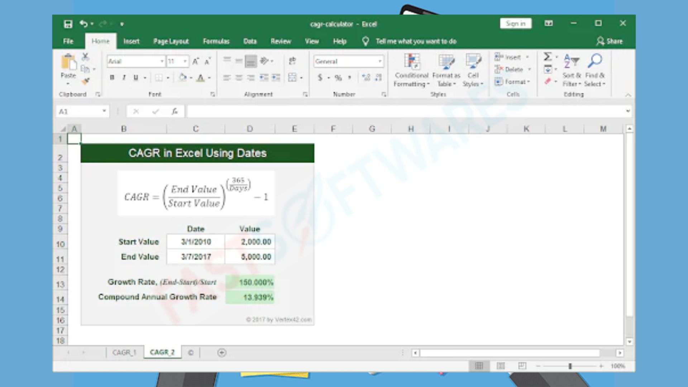This screenshot has width=688, height=387.
Task: Cut selection with the scissors icon
Action: (85, 57)
